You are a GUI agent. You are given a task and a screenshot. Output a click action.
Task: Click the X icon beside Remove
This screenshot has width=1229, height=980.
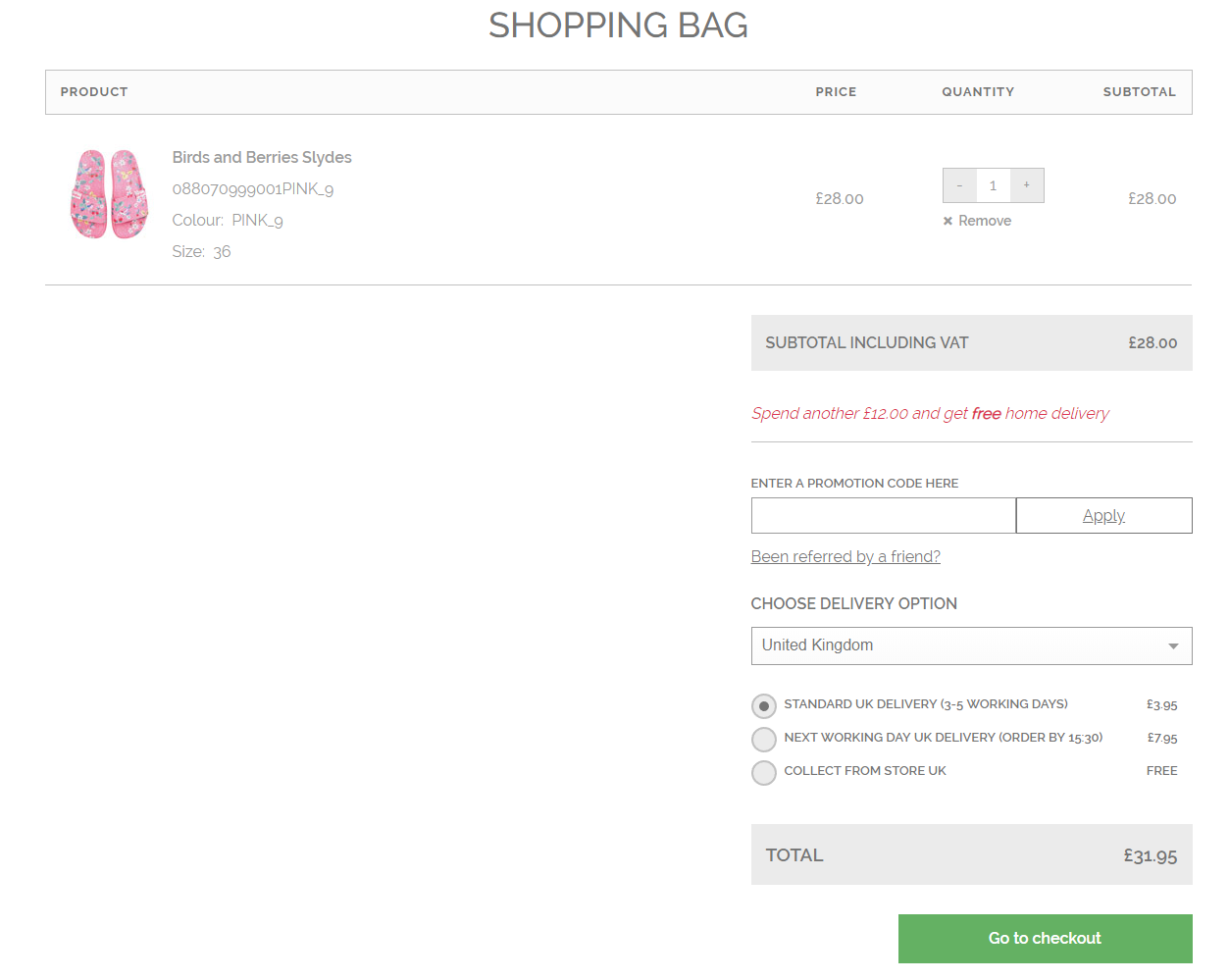[947, 222]
